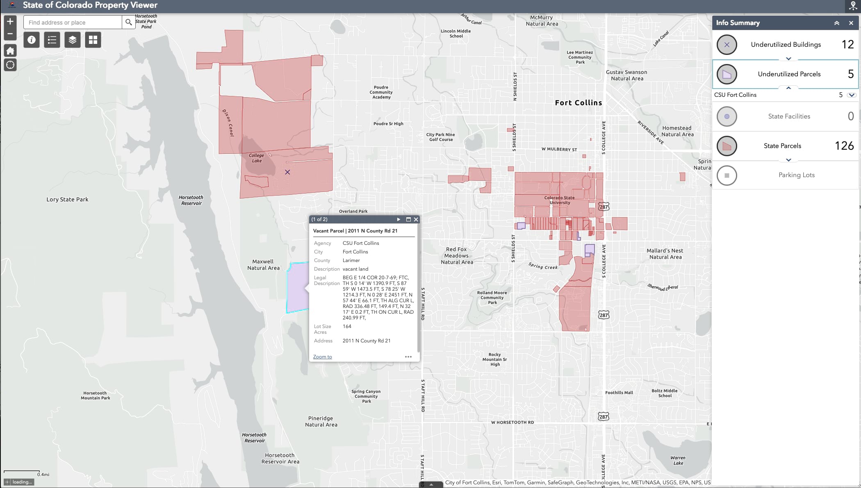Toggle the Parking Lots layer circle
Screen dimensions: 861x488
click(x=727, y=176)
